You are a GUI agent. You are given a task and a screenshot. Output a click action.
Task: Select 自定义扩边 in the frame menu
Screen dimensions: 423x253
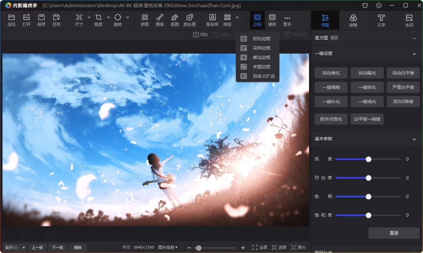click(x=261, y=76)
